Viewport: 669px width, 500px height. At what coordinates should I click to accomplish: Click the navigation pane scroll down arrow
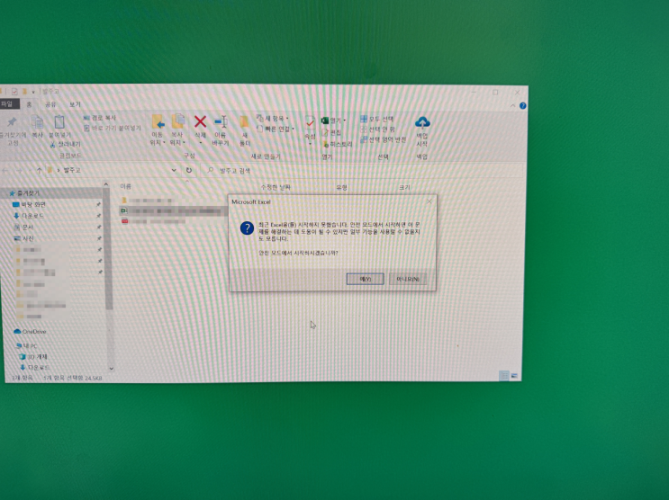[111, 369]
